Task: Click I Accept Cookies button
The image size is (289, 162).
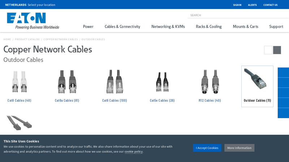Action: 207,148
